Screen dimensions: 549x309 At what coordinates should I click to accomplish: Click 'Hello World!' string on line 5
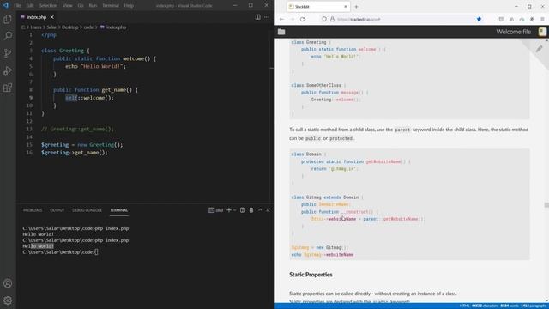102,66
